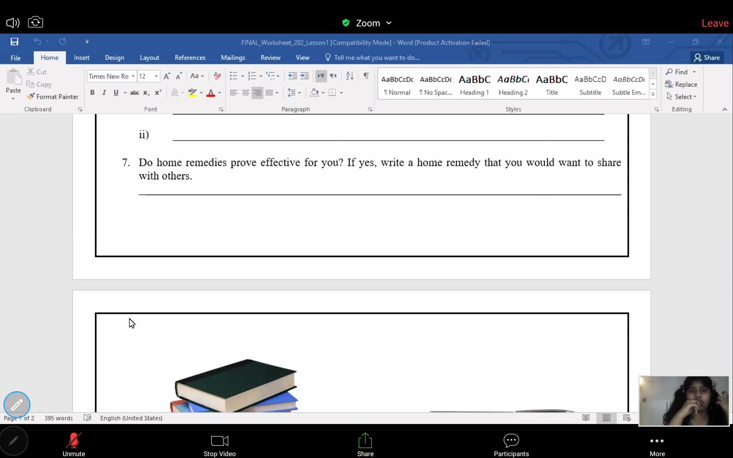Click the Tell me what you want field
This screenshot has width=733, height=458.
[376, 58]
